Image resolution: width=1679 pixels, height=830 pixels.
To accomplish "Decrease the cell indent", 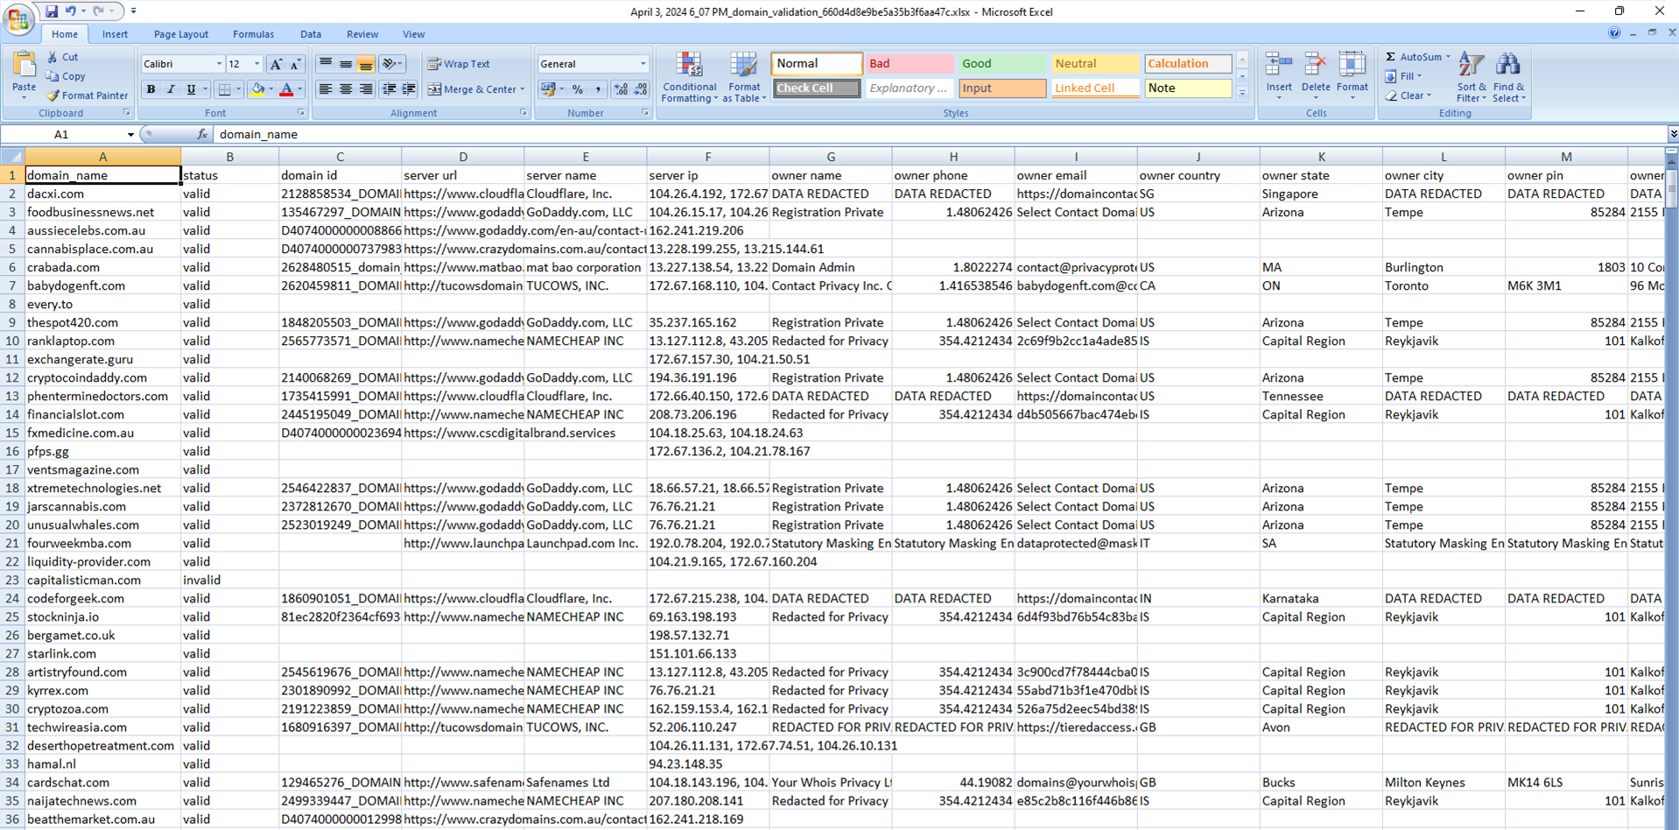I will tap(390, 89).
